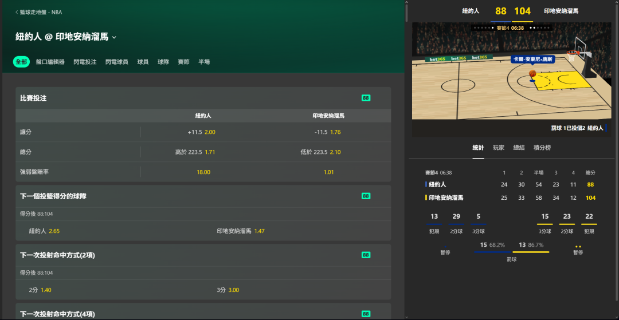The image size is (619, 320).
Task: Switch to the 積分榜 tab
Action: tap(542, 148)
